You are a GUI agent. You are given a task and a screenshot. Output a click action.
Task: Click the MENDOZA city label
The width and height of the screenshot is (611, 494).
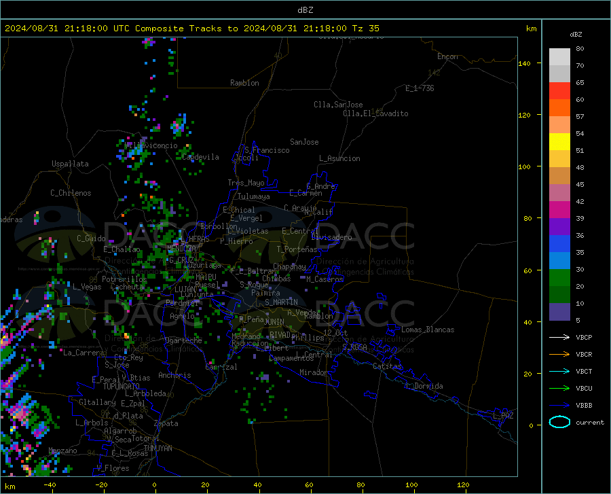181,249
